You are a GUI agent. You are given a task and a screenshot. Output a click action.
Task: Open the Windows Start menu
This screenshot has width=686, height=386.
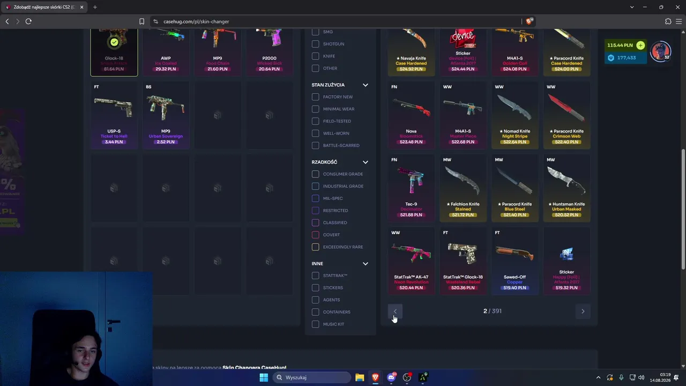(x=264, y=377)
